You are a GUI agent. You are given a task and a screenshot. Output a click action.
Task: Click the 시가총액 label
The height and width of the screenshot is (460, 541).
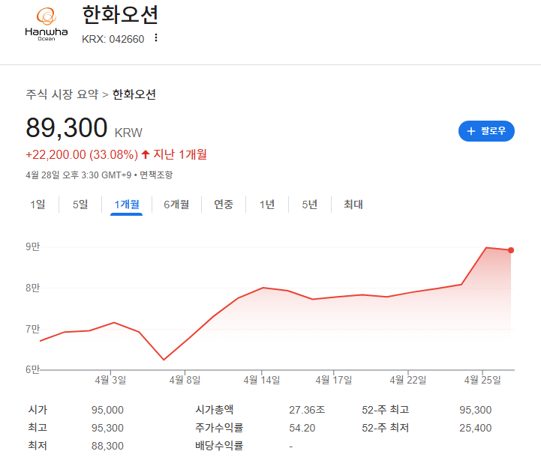tap(215, 410)
